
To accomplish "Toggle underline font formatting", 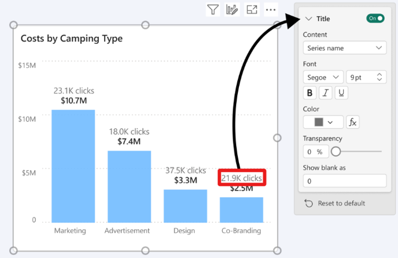I will pos(341,93).
